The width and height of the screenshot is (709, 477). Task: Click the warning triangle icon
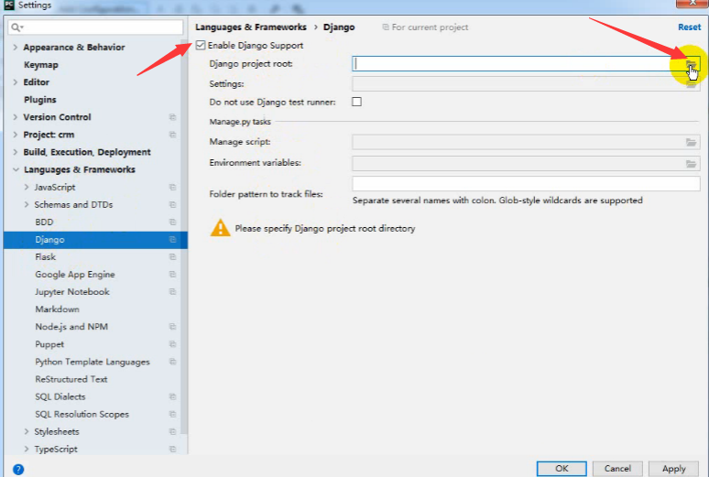[220, 227]
